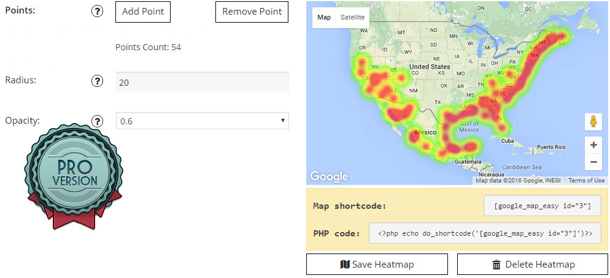Zoom out of the map with minus
The image size is (610, 278).
coord(593,162)
